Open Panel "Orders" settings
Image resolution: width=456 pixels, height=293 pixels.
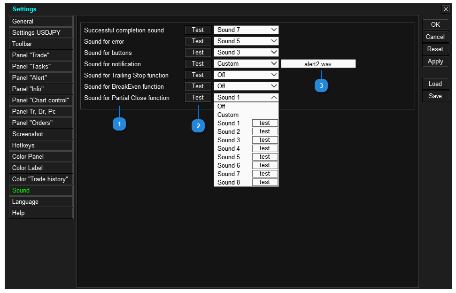41,123
